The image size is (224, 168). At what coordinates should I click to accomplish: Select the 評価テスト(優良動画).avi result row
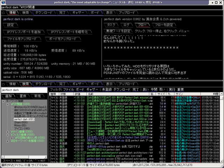pos(134,104)
